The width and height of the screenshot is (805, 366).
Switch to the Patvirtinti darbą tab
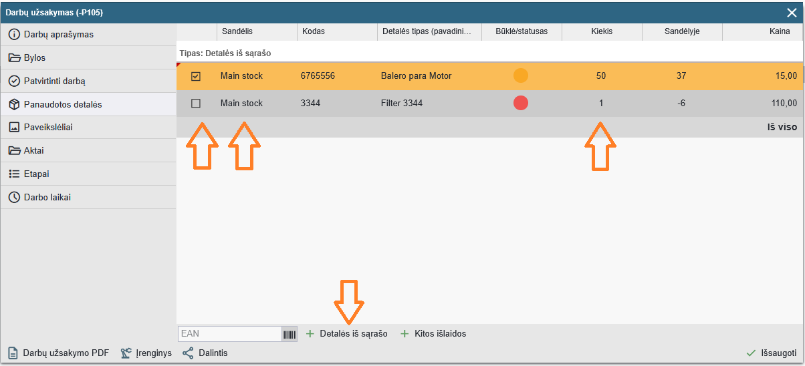pos(54,81)
